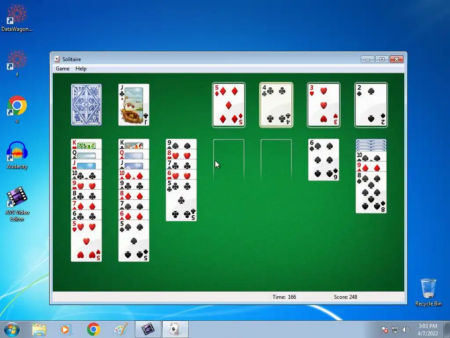The height and width of the screenshot is (338, 450).
Task: Click the 10 of spades in last column
Action: [x=371, y=157]
